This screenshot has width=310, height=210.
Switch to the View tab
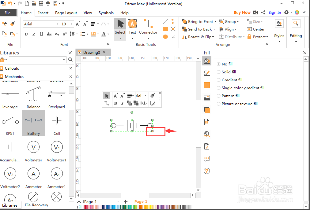pos(88,13)
